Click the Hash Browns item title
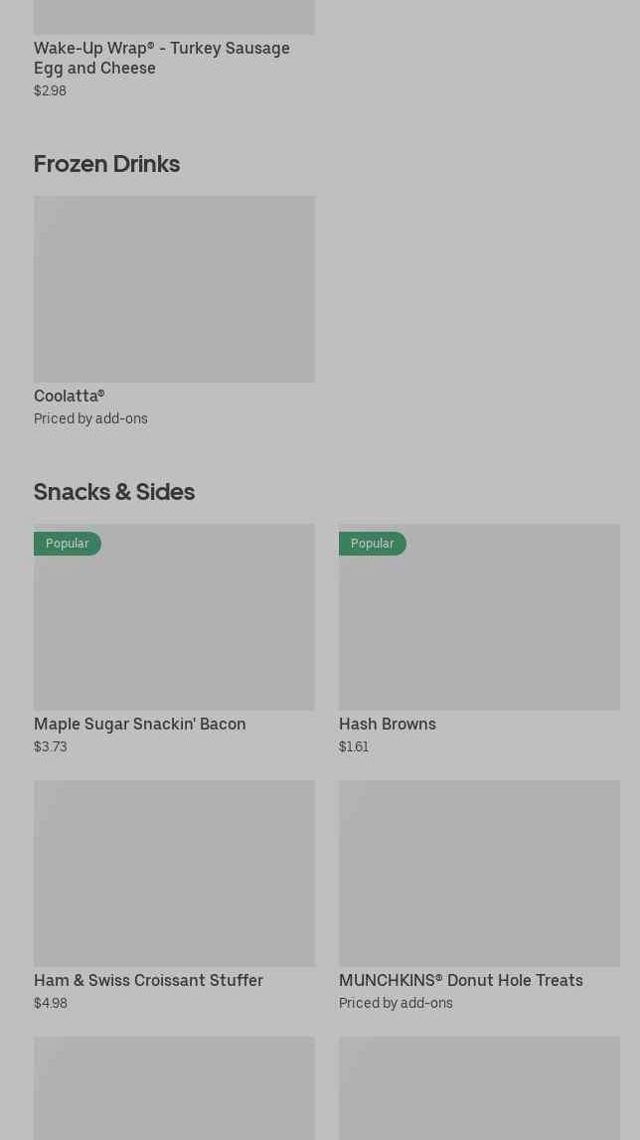Viewport: 640px width, 1140px height. coord(388,724)
